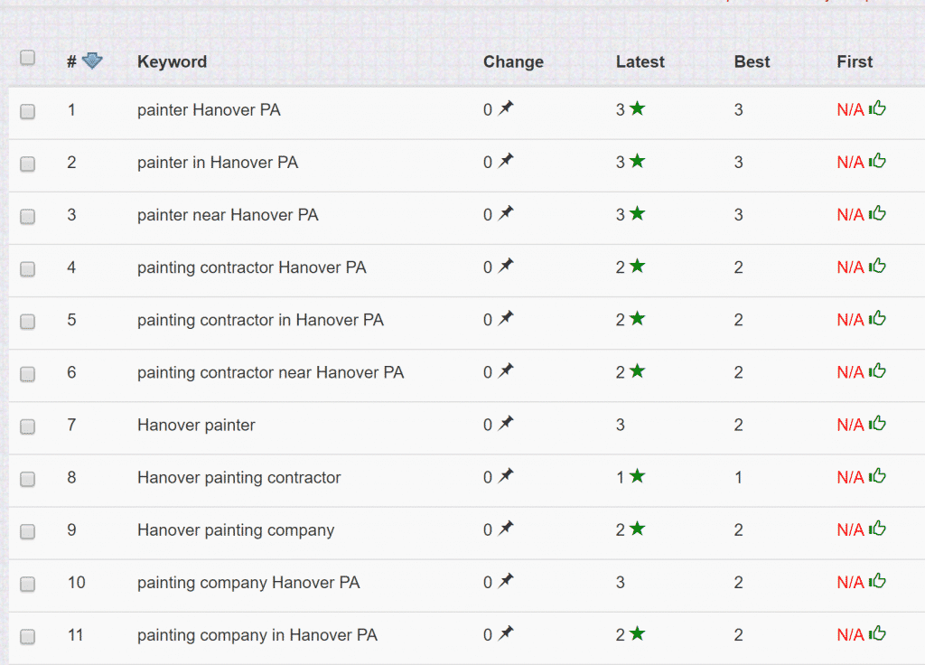The height and width of the screenshot is (665, 925).
Task: Sort table by Latest column header
Action: 640,61
